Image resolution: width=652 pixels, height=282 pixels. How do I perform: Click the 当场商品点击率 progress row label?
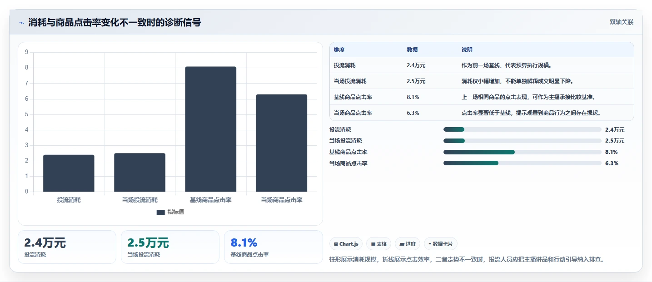pos(348,163)
